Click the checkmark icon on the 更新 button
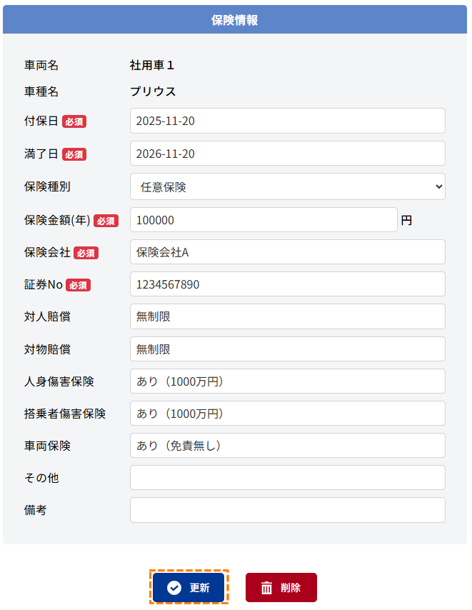 174,588
